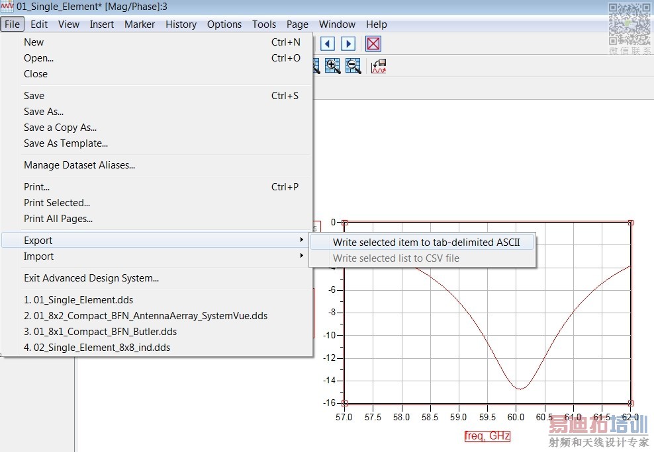Viewport: 654px width, 452px height.
Task: Open the Marker menu
Action: [x=140, y=24]
